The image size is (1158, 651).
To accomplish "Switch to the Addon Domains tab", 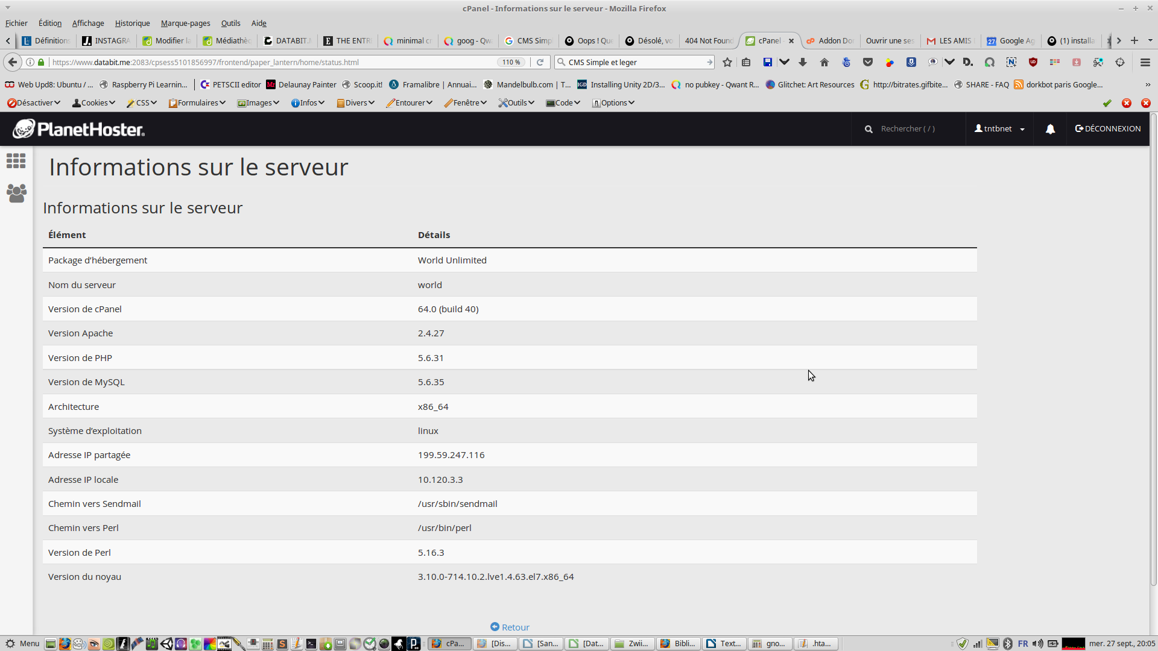I will pos(831,41).
